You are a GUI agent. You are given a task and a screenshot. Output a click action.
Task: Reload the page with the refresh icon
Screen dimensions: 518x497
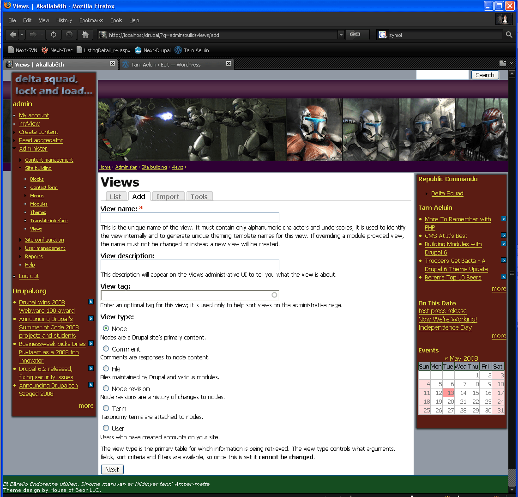[54, 34]
